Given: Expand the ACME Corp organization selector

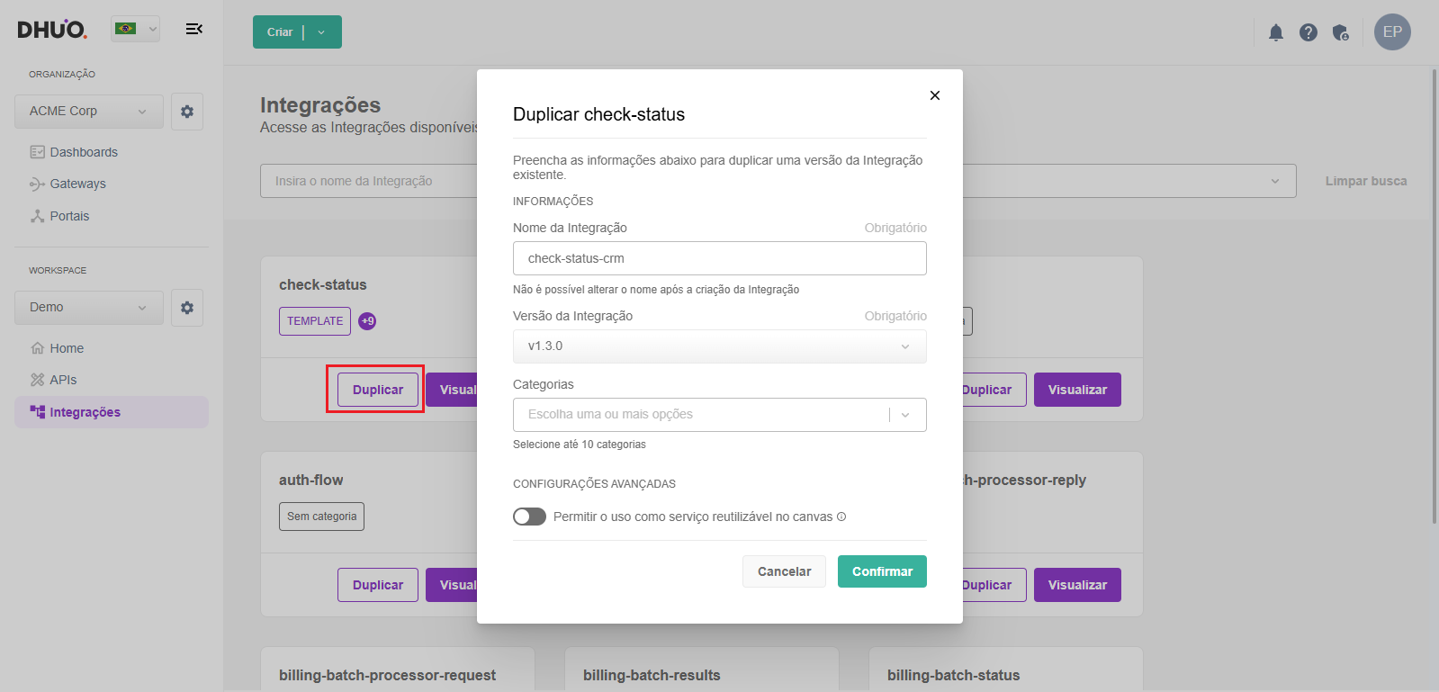Looking at the screenshot, I should tap(88, 112).
